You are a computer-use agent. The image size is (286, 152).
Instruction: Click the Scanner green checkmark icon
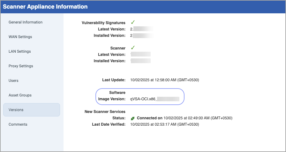pyautogui.click(x=132, y=48)
